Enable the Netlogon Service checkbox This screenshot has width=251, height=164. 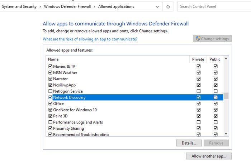tap(50, 91)
